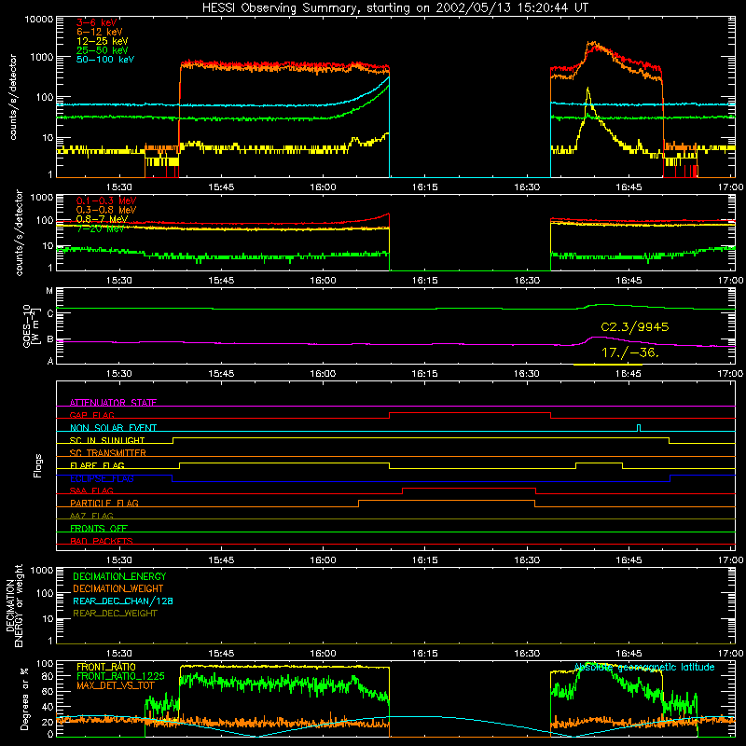746x746 pixels.
Task: Select the red 3-6 keV legend entry
Action: pos(97,22)
